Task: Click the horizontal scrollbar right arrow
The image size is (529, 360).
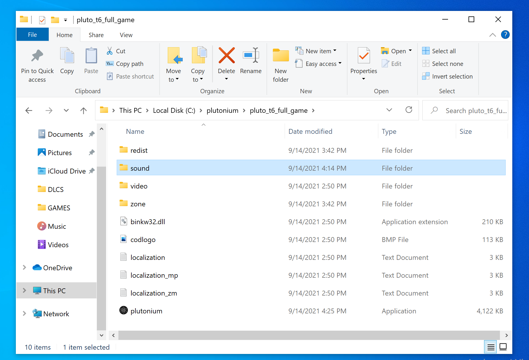Action: point(506,335)
